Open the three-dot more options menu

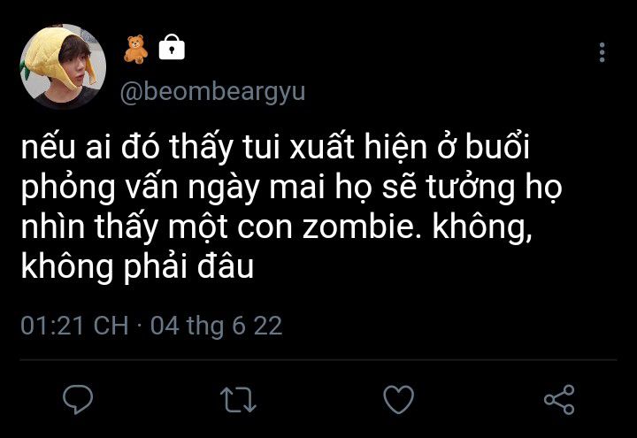602,52
